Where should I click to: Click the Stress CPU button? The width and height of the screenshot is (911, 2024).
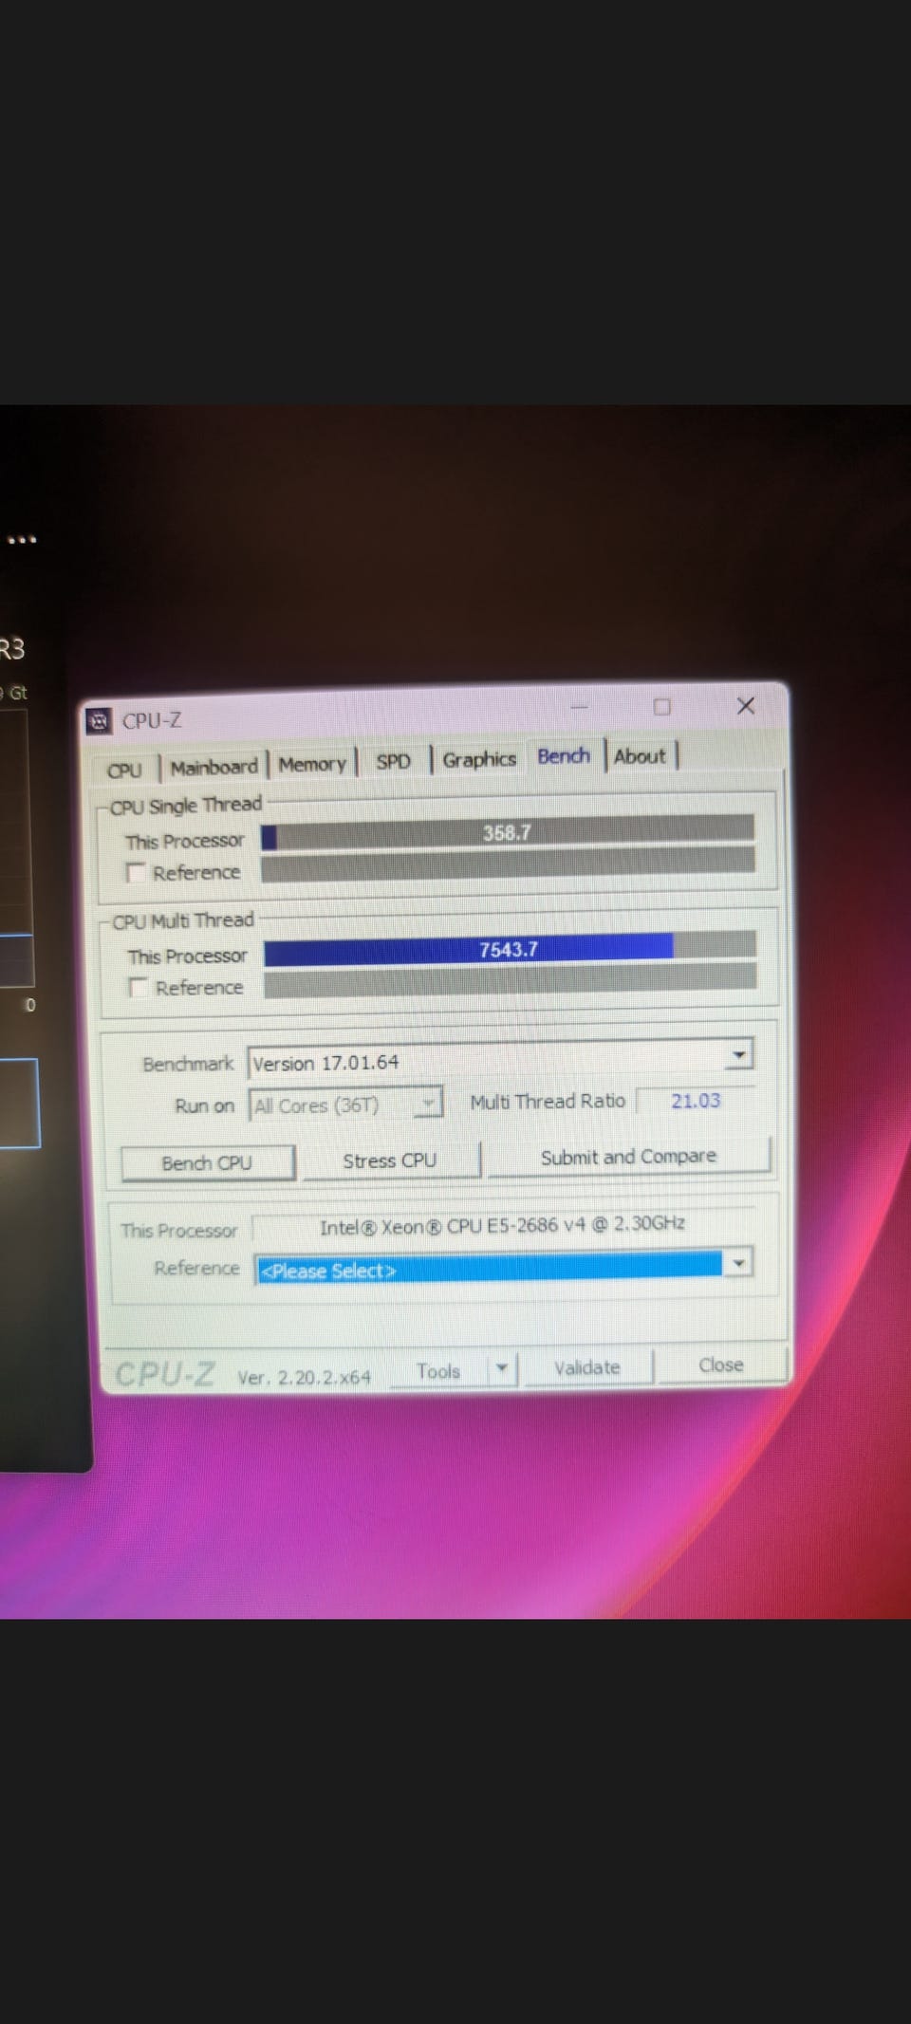point(390,1161)
